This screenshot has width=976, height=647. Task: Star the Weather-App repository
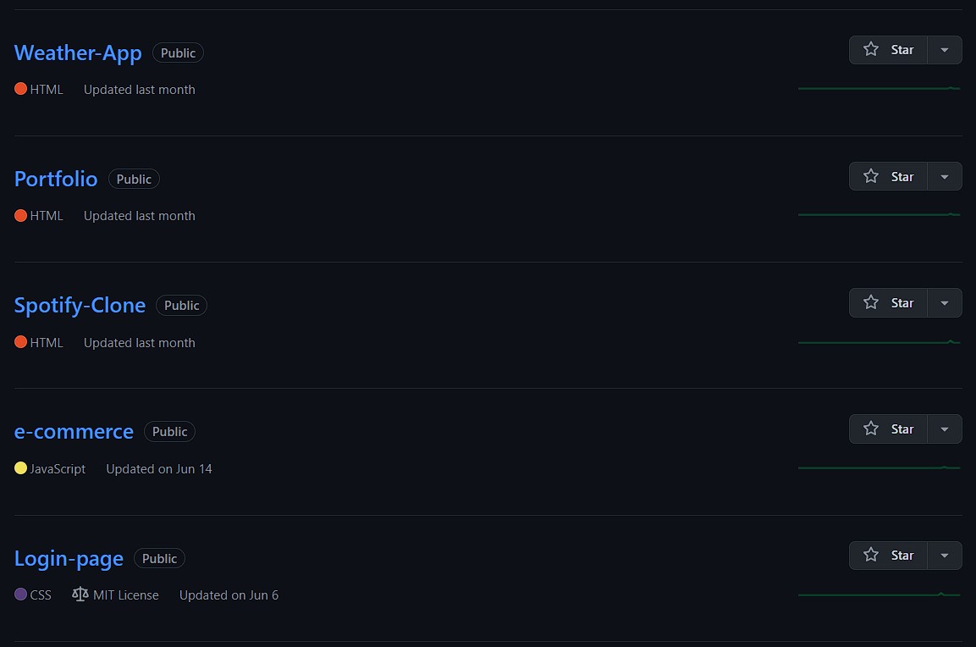click(x=888, y=50)
